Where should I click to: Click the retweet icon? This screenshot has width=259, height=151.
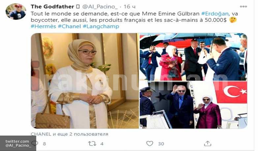pyautogui.click(x=92, y=143)
